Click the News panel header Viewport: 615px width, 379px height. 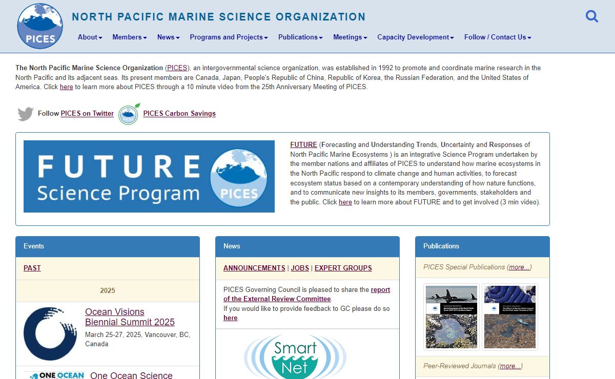307,246
